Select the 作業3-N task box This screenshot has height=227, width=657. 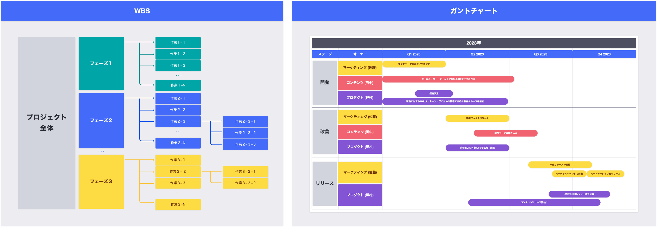[178, 205]
